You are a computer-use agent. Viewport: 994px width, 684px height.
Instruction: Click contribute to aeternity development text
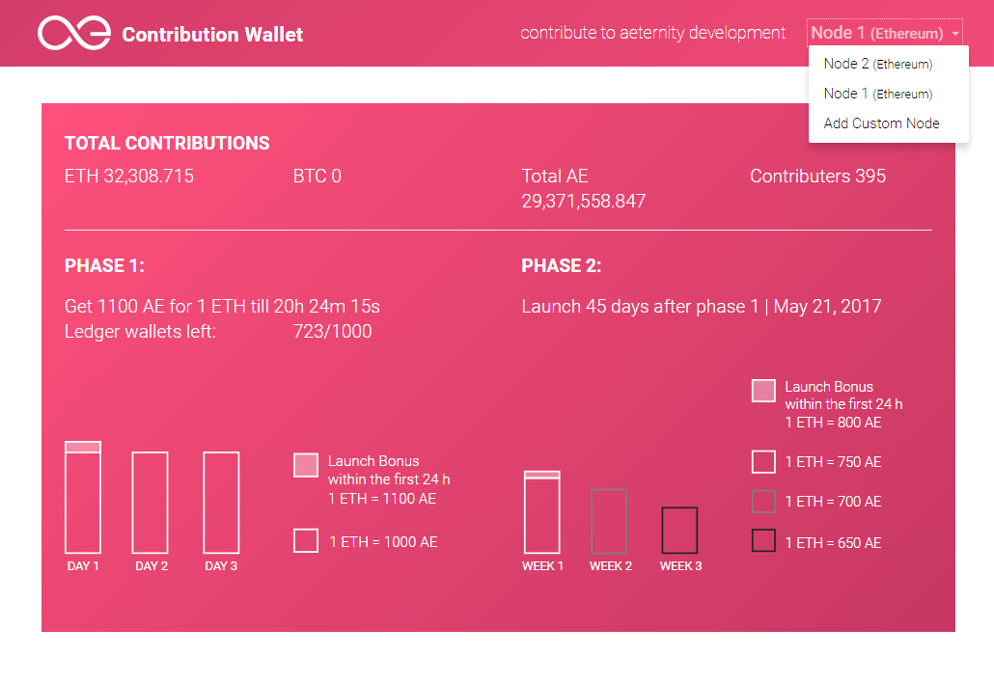(x=653, y=33)
